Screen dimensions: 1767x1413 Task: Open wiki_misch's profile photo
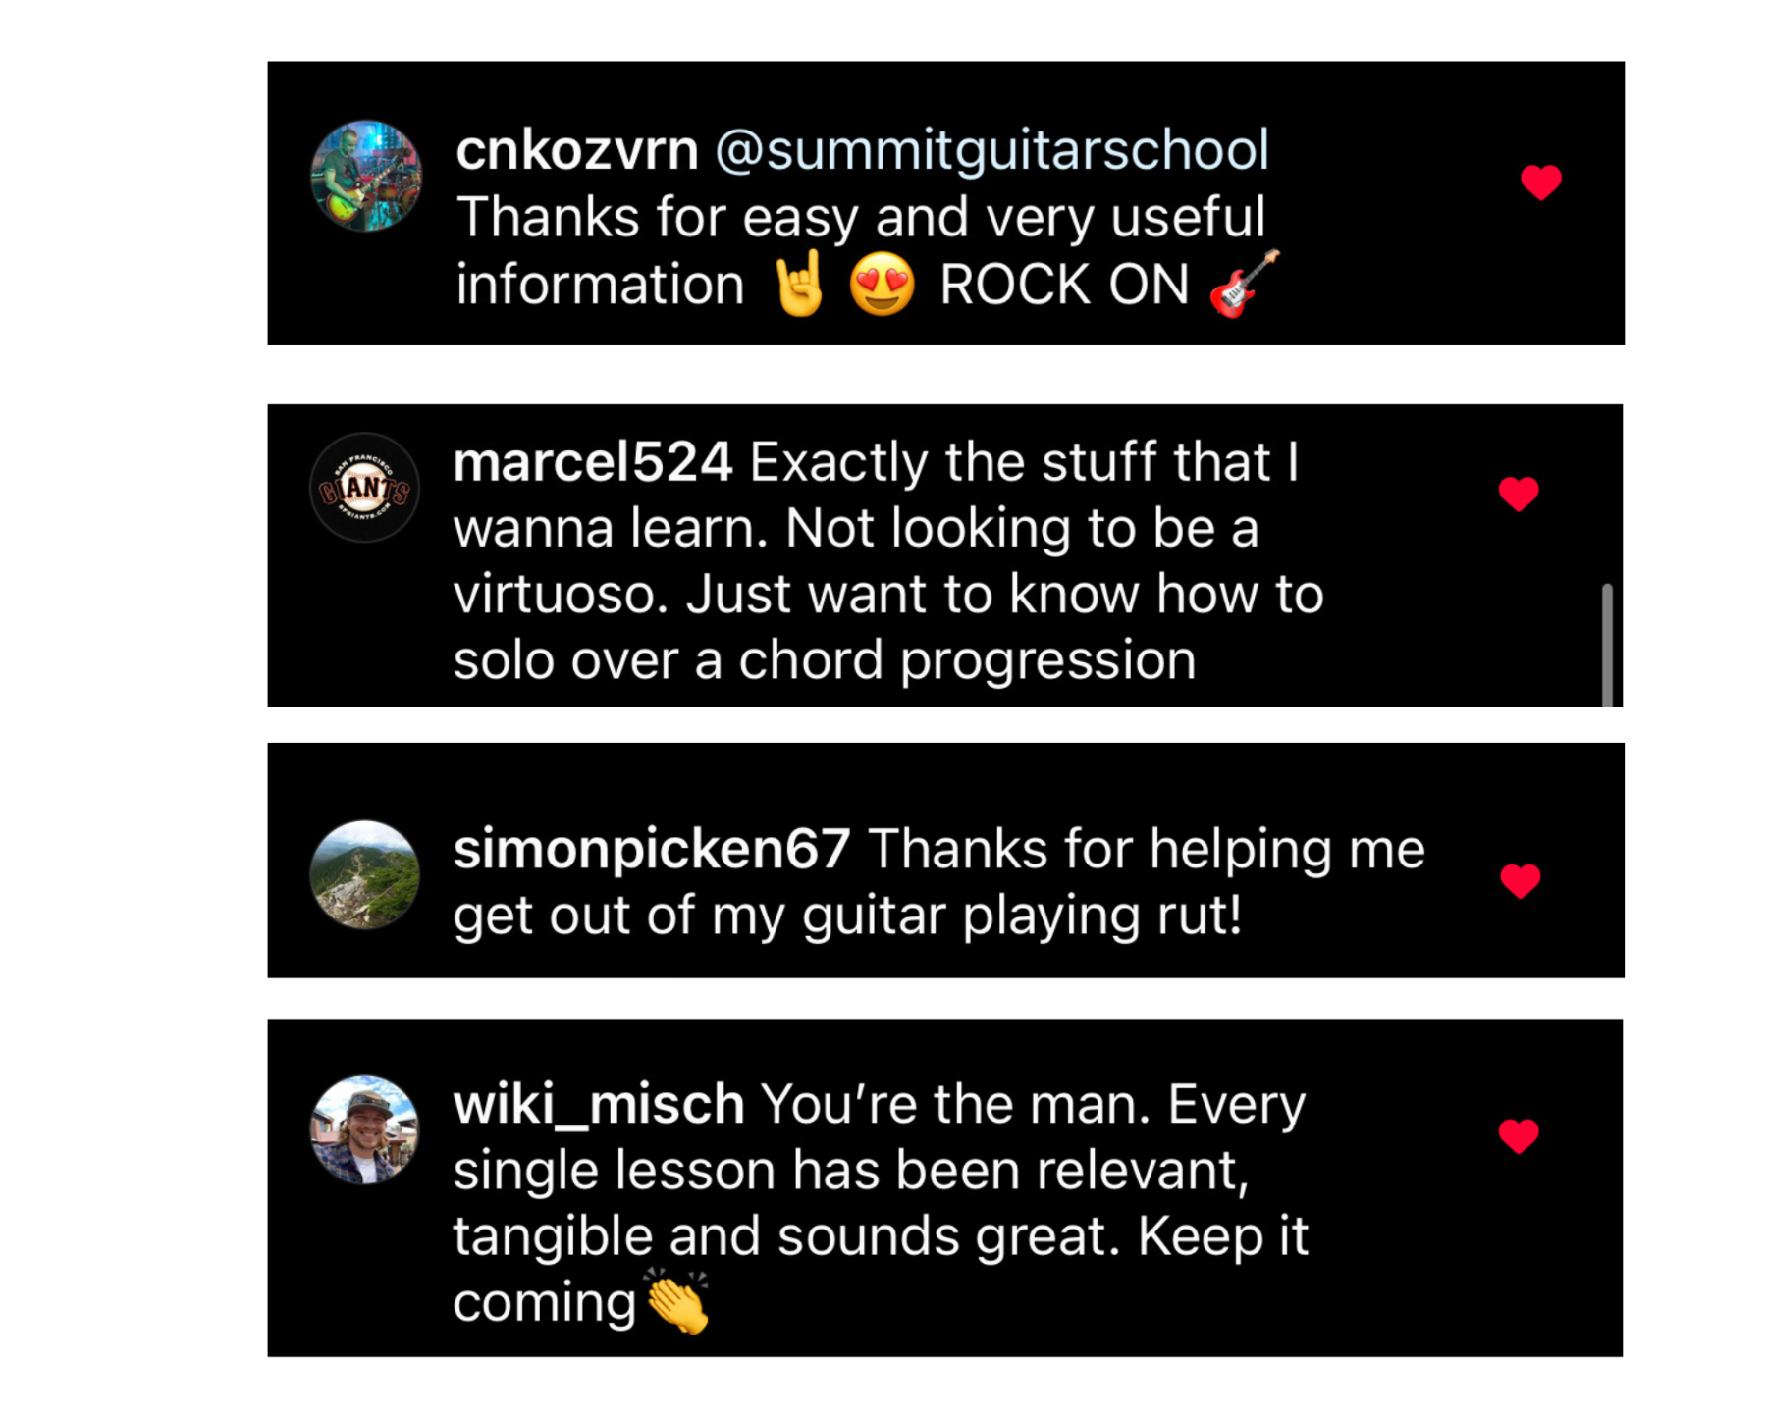364,1129
